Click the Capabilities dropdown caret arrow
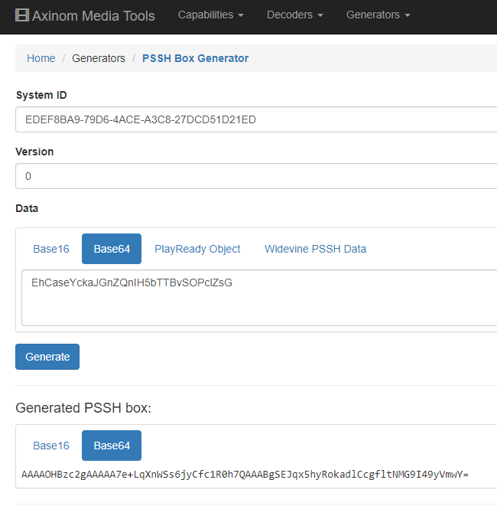Viewport: 497px width, 506px height. (241, 15)
